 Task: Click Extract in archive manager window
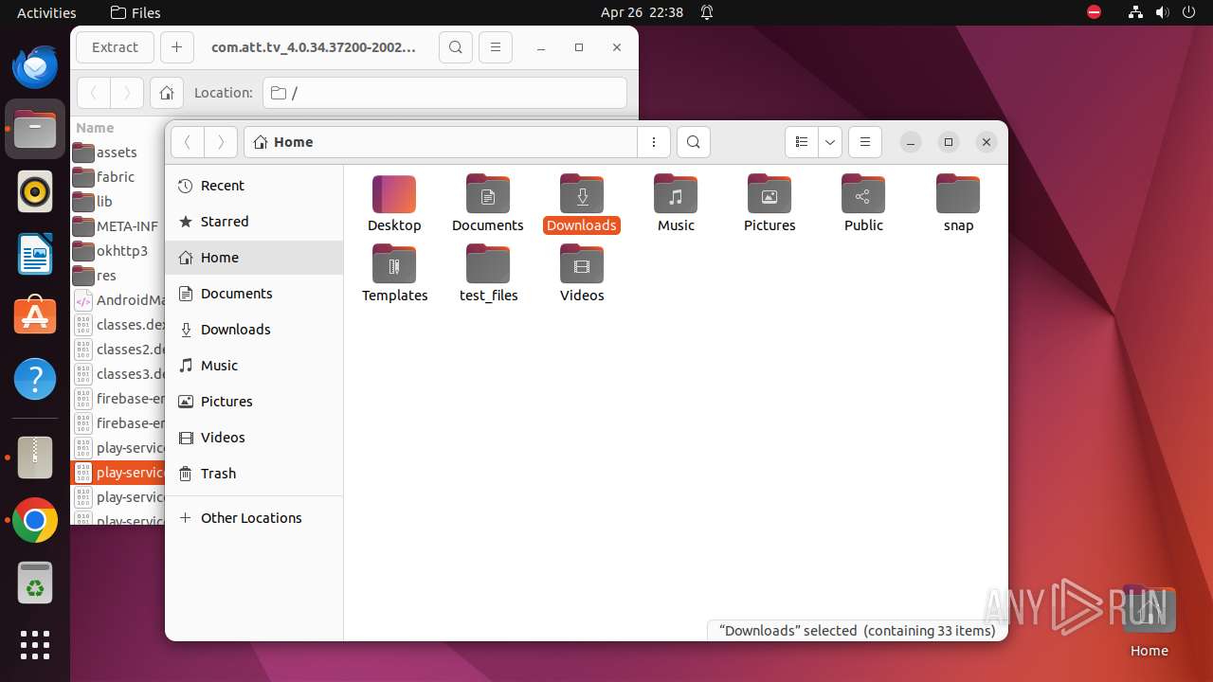click(x=115, y=47)
